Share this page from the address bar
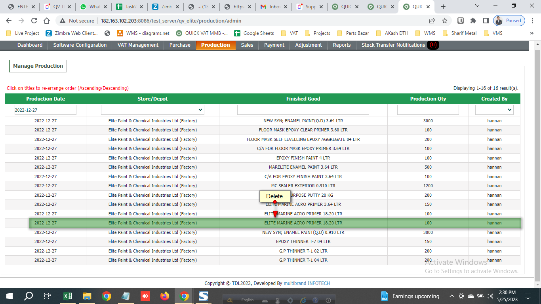This screenshot has height=304, width=541. [432, 21]
